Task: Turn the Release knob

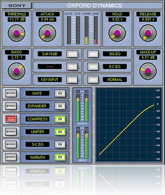Action: 148,33
